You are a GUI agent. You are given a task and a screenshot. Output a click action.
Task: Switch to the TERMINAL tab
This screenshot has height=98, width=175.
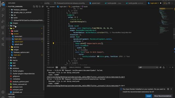[x=87, y=67]
